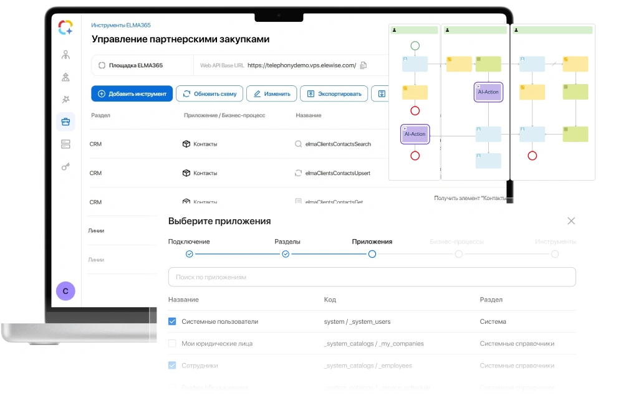Uncheck the 'Системные пользователи' checkbox

(x=173, y=322)
